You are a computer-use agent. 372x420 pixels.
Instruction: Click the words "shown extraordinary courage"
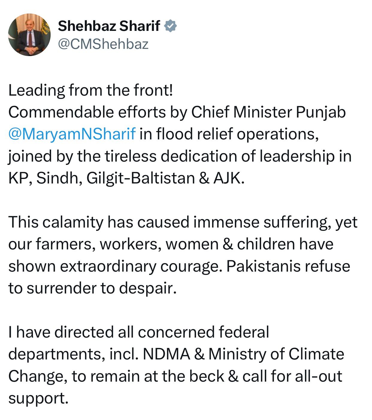115,266
